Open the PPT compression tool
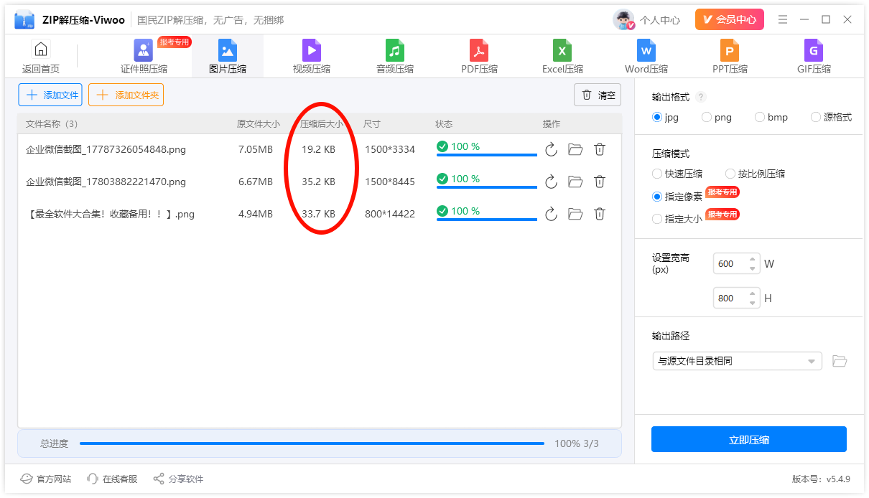This screenshot has width=869, height=498. (730, 57)
